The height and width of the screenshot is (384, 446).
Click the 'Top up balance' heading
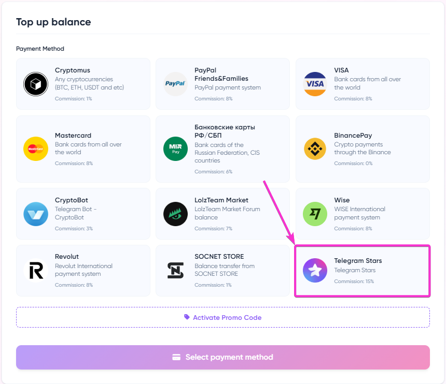[53, 22]
